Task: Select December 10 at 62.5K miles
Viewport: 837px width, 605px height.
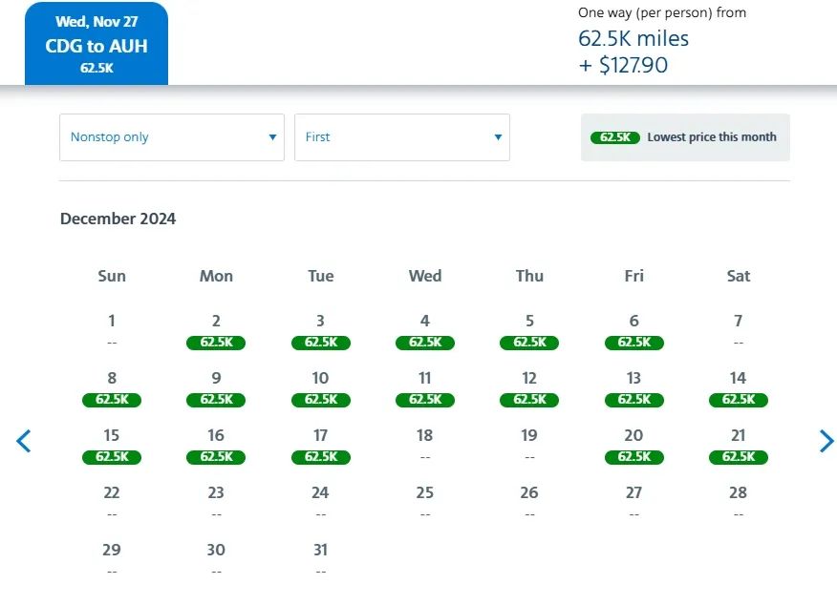Action: 320,389
